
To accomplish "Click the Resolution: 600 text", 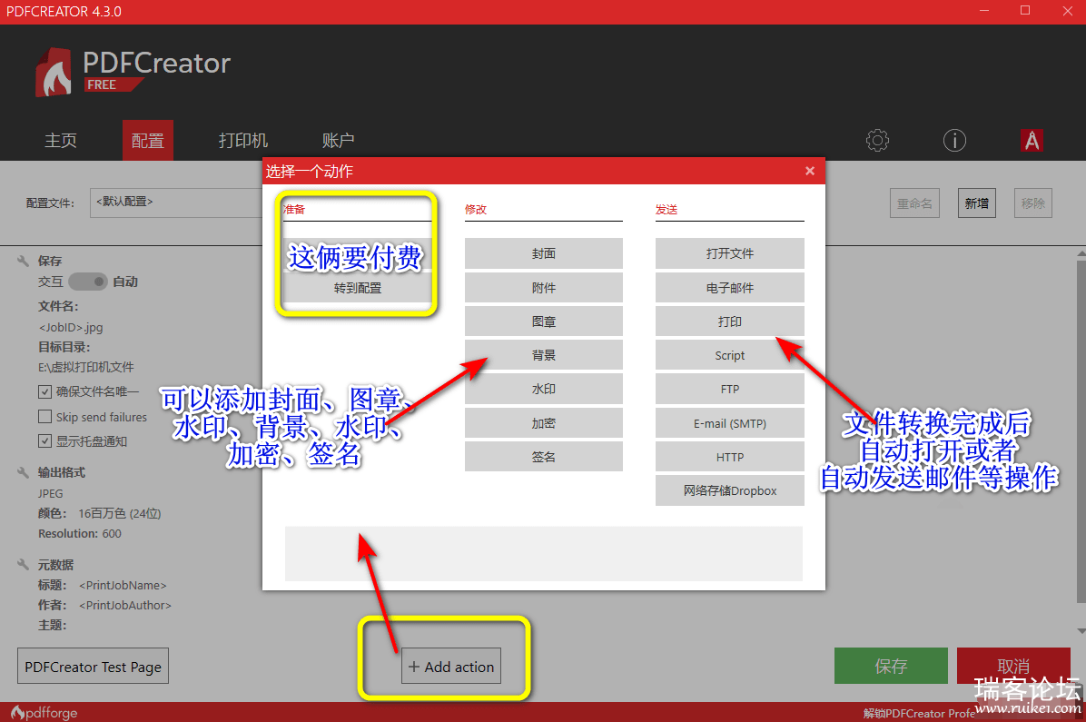I will point(80,533).
